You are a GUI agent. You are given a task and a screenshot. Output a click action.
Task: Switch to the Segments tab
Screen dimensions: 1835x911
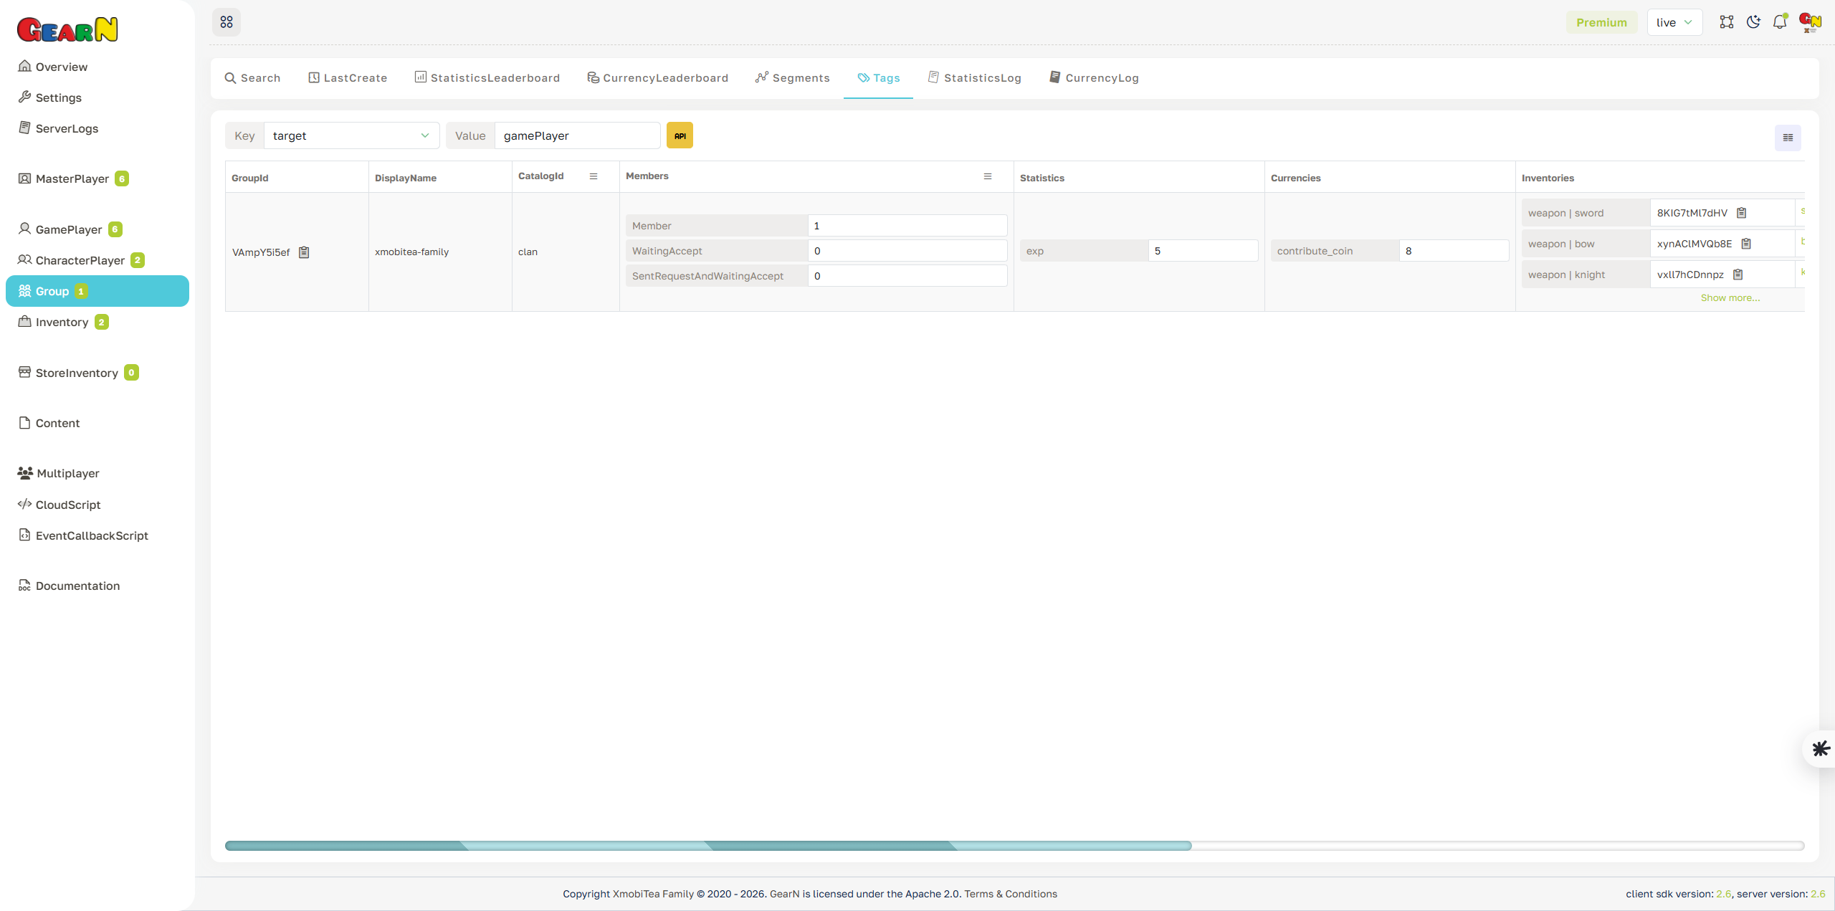coord(792,77)
